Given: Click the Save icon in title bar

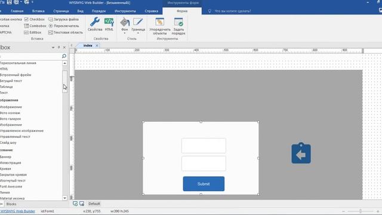Looking at the screenshot, I should tap(10, 2).
